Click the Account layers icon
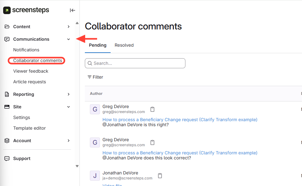 7,141
